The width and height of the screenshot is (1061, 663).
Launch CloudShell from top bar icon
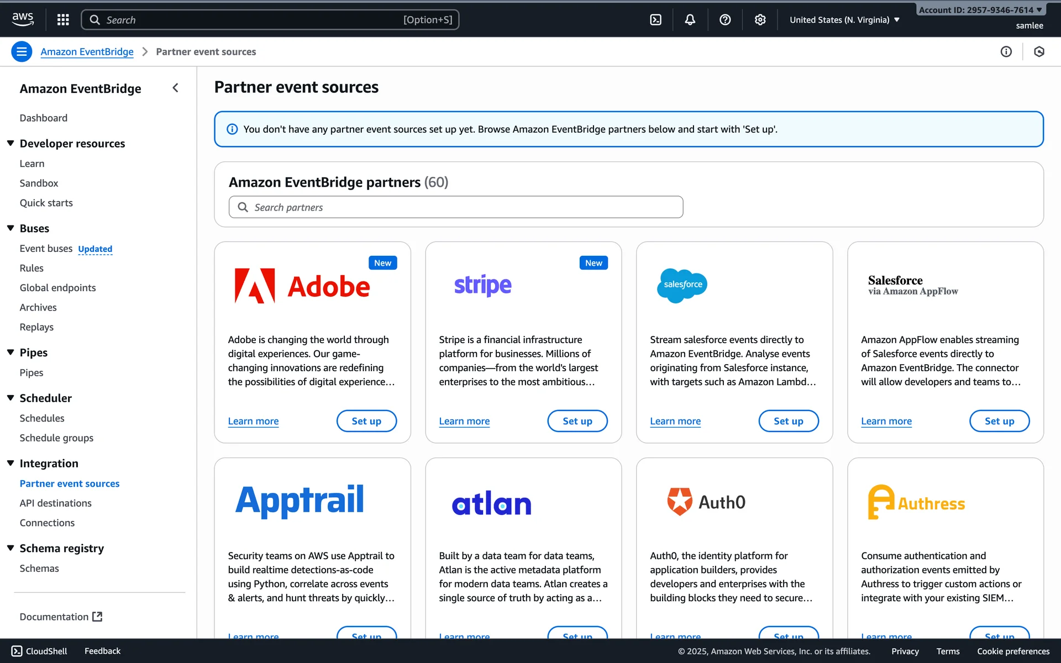655,20
